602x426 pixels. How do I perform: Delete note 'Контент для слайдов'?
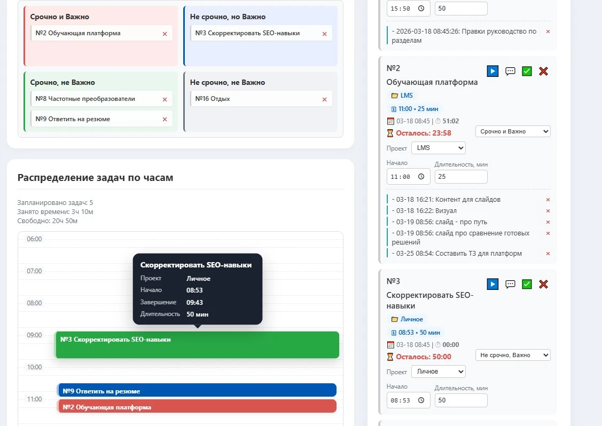548,200
